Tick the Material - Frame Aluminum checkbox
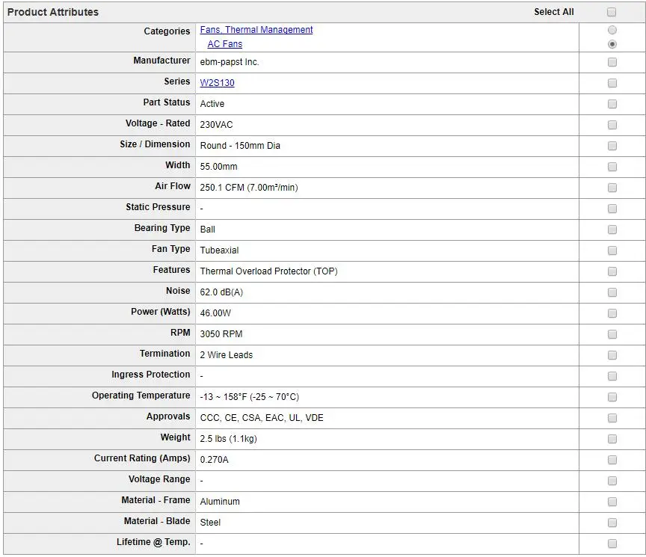 click(x=612, y=502)
